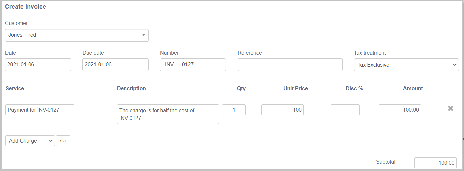Click the Unit Price column header
Image resolution: width=464 pixels, height=171 pixels.
pyautogui.click(x=295, y=88)
